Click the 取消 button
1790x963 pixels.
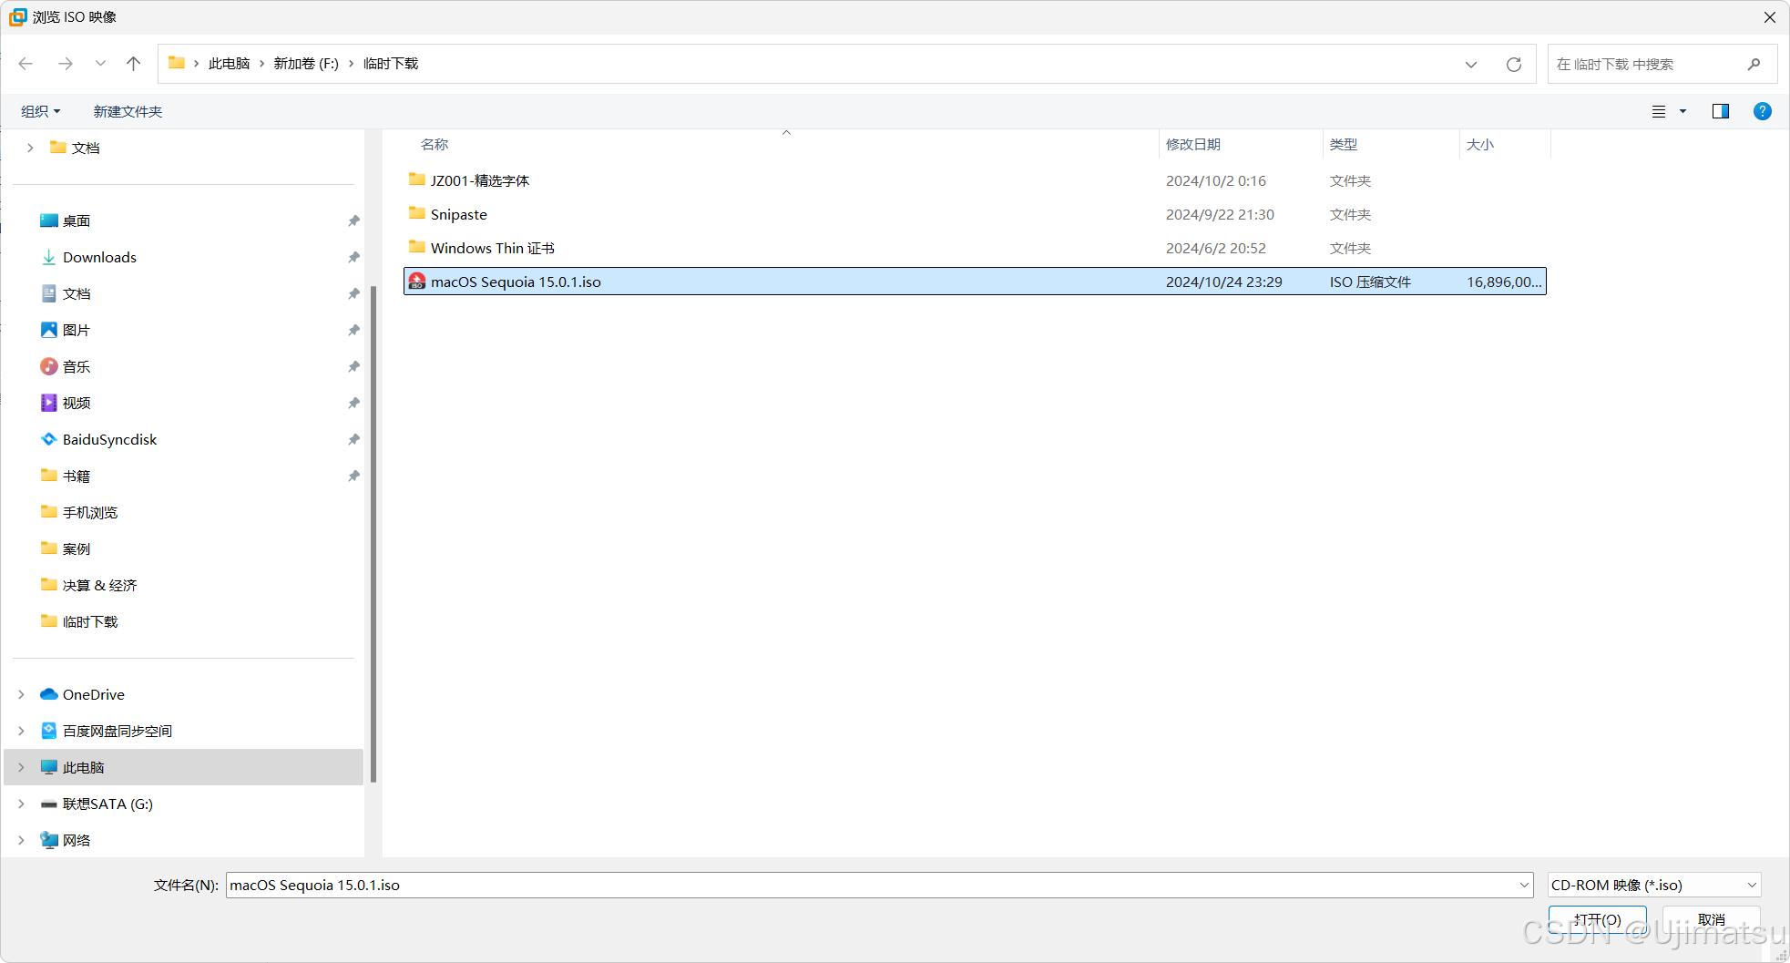pos(1712,919)
